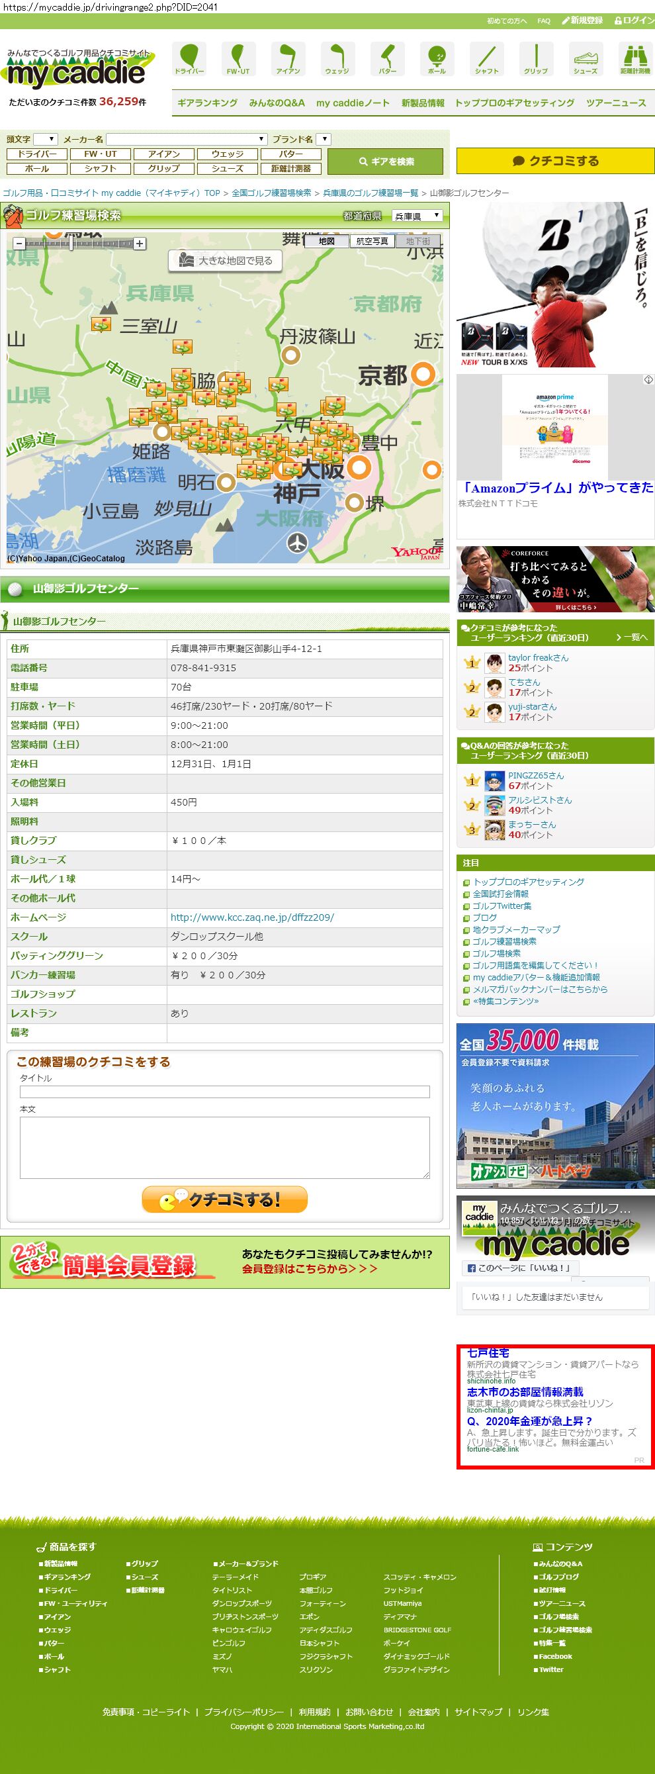
Task: Open the golf Ball category icon
Action: point(437,58)
